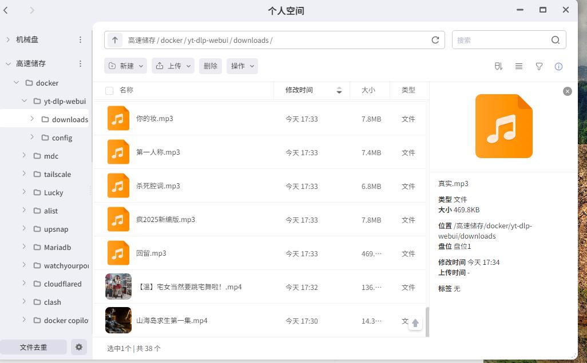Open the 新建 dropdown
Viewport: 587px width, 363px height.
pyautogui.click(x=125, y=66)
